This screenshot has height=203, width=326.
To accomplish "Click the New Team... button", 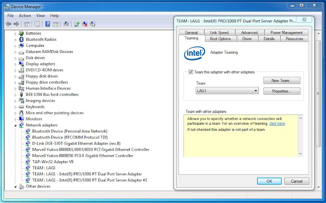I will (282, 80).
